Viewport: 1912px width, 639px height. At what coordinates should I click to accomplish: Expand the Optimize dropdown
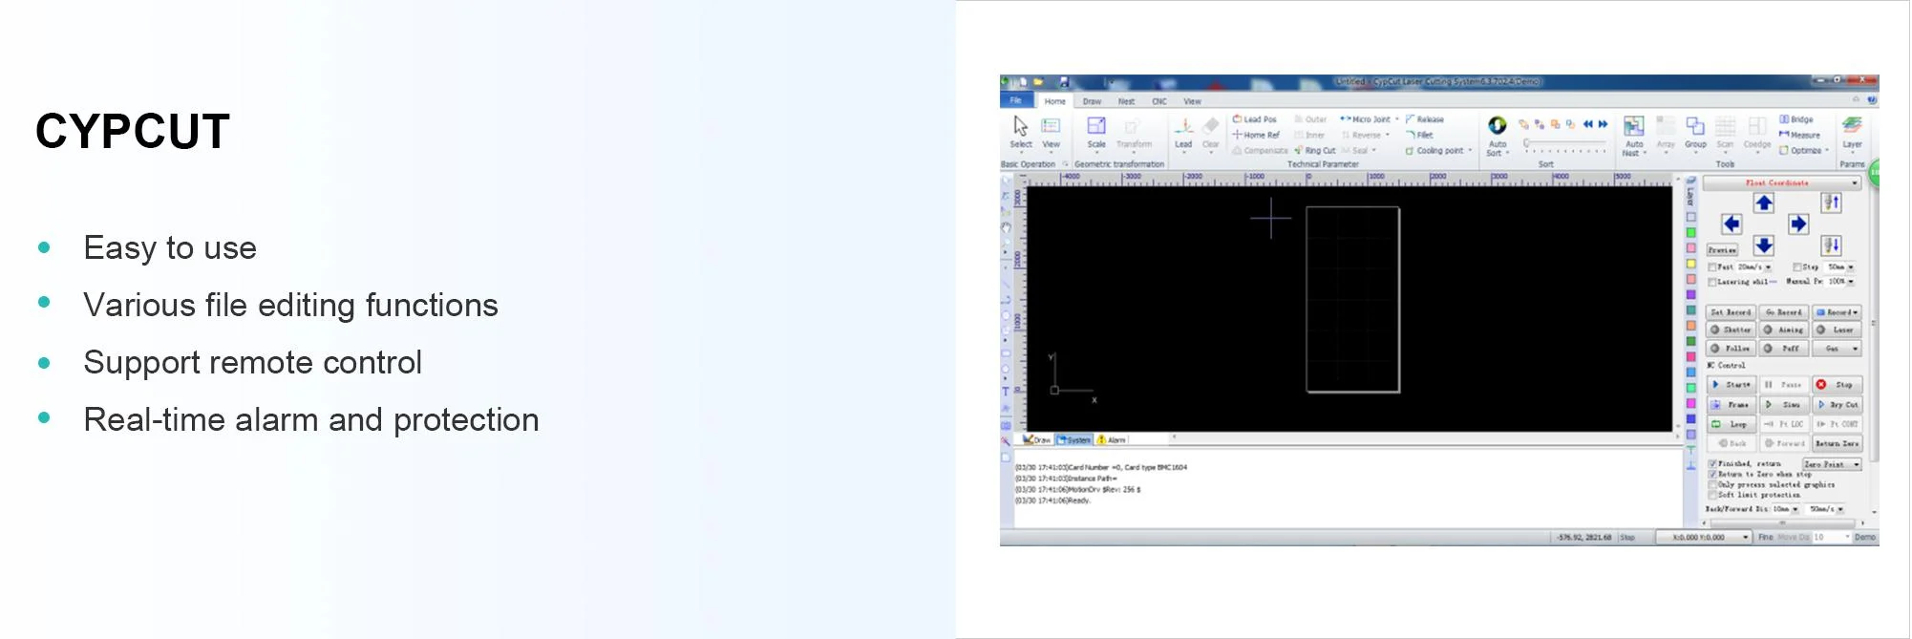point(1827,150)
